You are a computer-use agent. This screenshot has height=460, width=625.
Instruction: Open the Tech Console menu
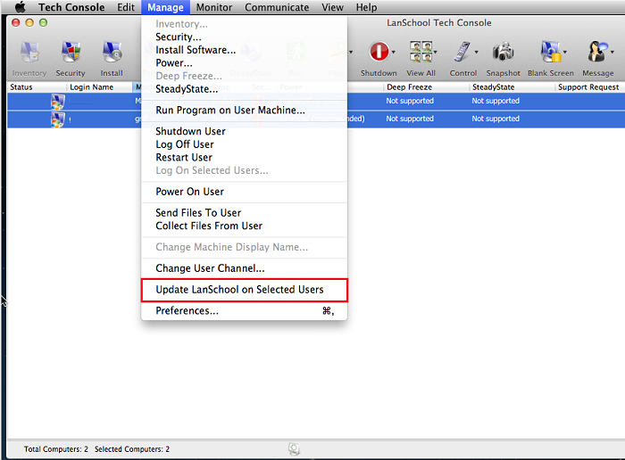tap(71, 7)
